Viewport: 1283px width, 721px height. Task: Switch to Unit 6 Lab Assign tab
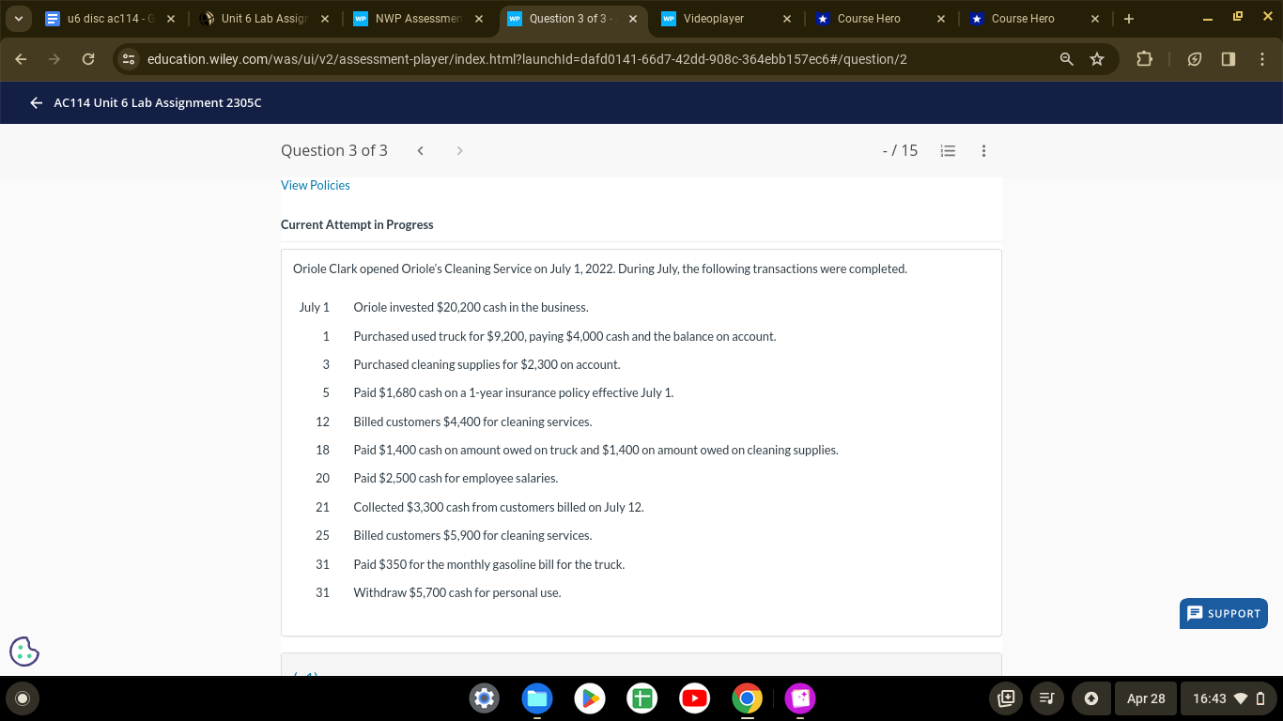[x=262, y=18]
